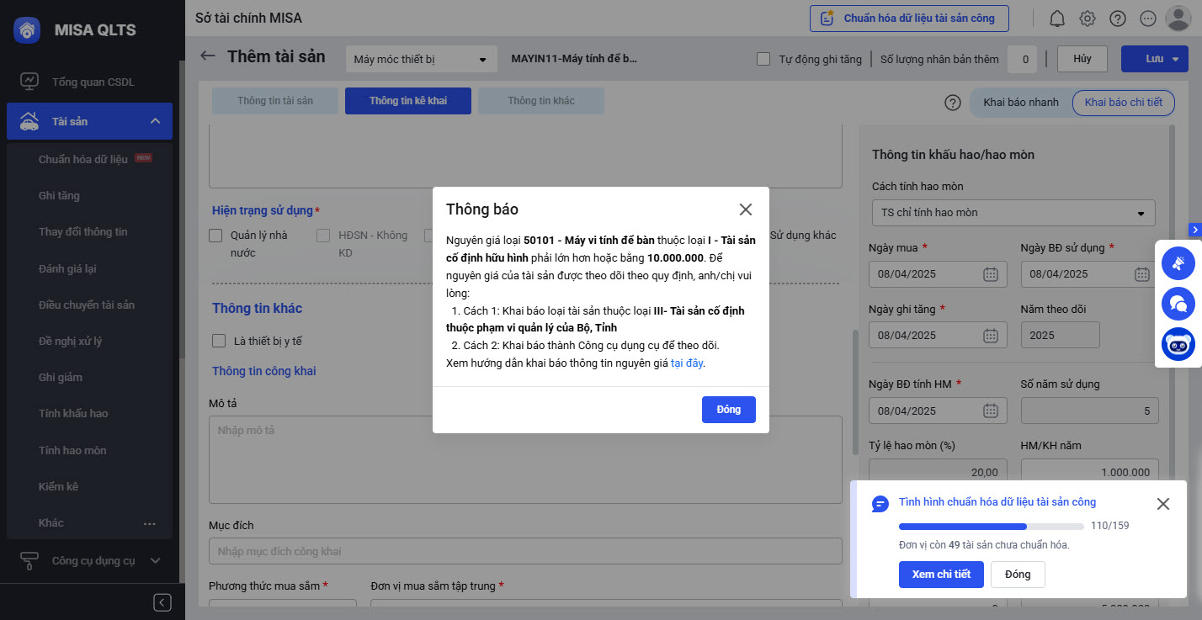Collapse the sidebar using bottom arrow icon
Image resolution: width=1202 pixels, height=620 pixels.
[163, 601]
